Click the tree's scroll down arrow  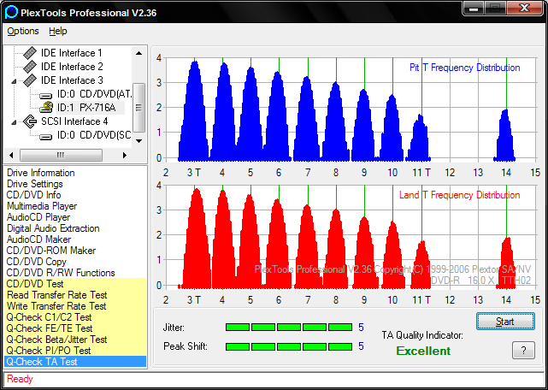[138, 141]
